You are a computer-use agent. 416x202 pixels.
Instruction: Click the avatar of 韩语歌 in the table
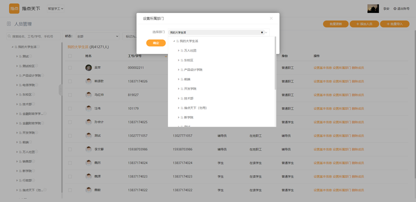[x=88, y=81]
